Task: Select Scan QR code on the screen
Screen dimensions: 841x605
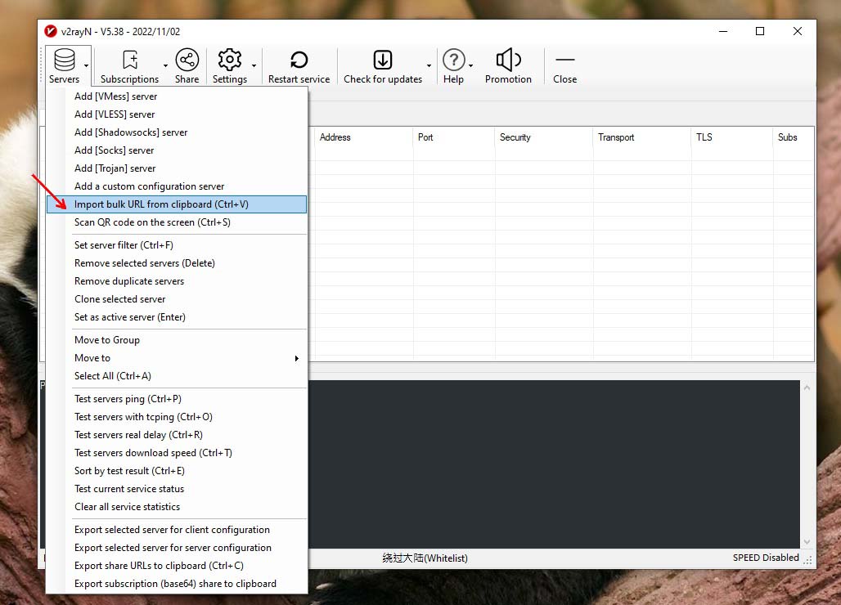Action: pyautogui.click(x=152, y=222)
